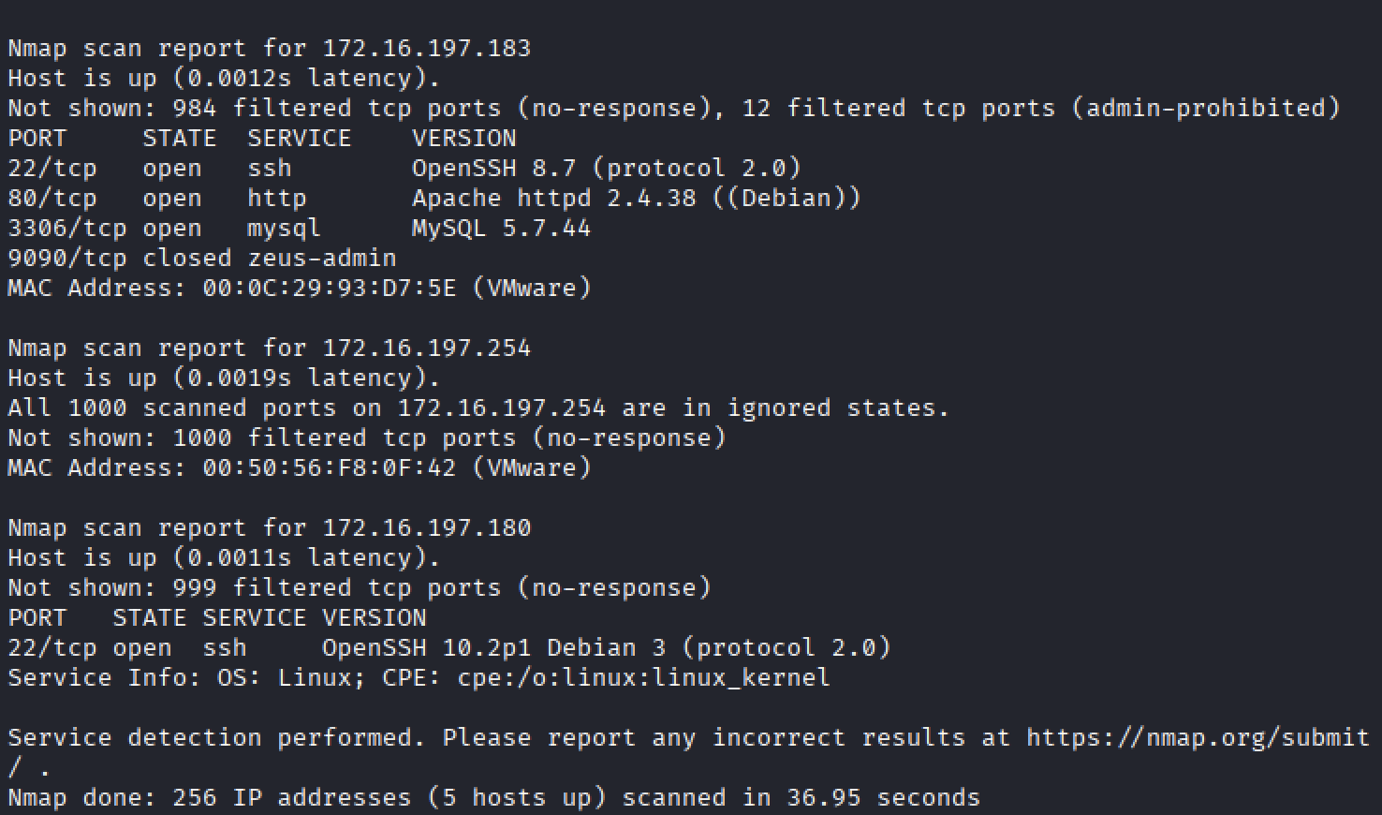Click the closed zeus-admin service name

(x=321, y=259)
